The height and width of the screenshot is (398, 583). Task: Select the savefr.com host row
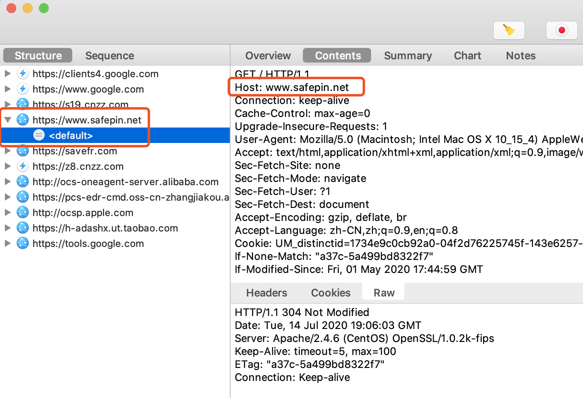[x=75, y=151]
